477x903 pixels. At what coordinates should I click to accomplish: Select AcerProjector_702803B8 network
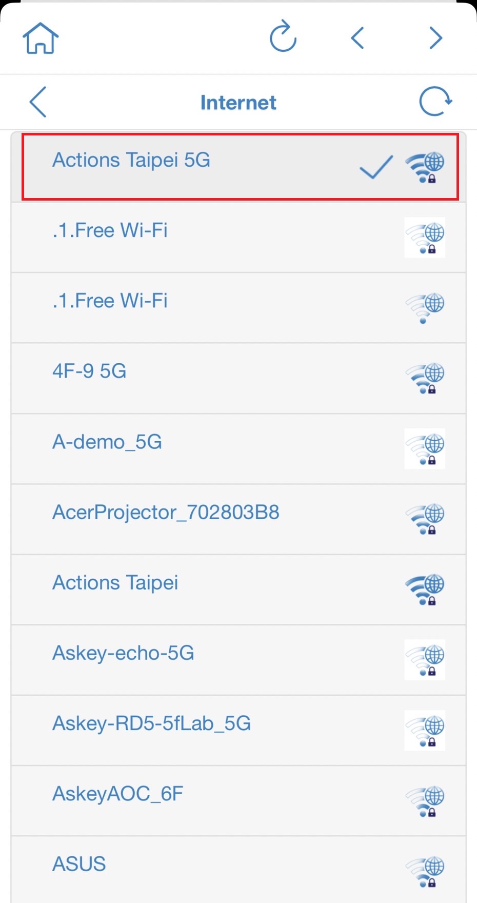[166, 512]
